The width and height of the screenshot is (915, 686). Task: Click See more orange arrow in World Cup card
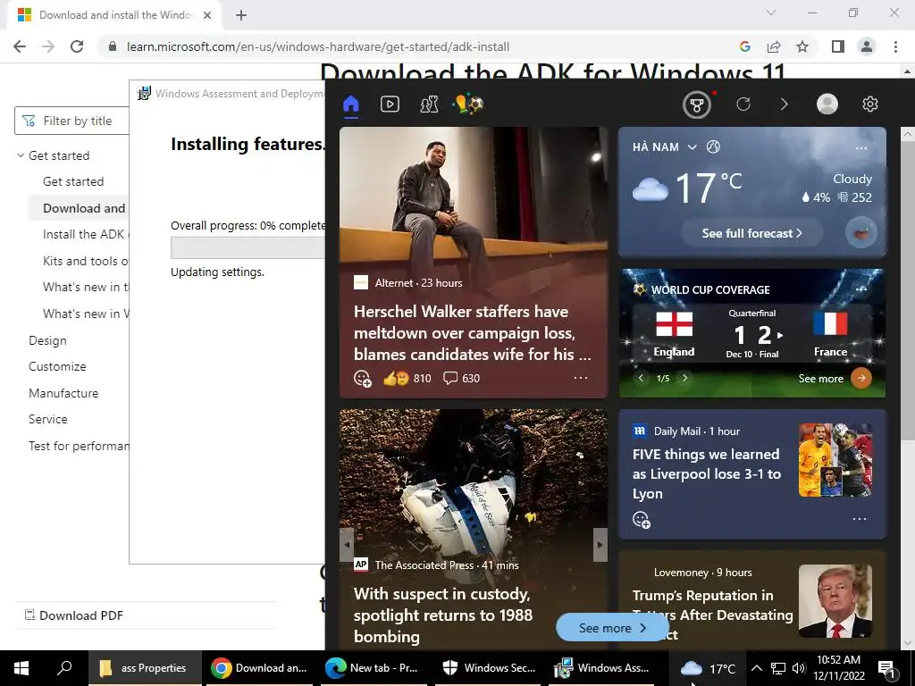[x=860, y=378]
